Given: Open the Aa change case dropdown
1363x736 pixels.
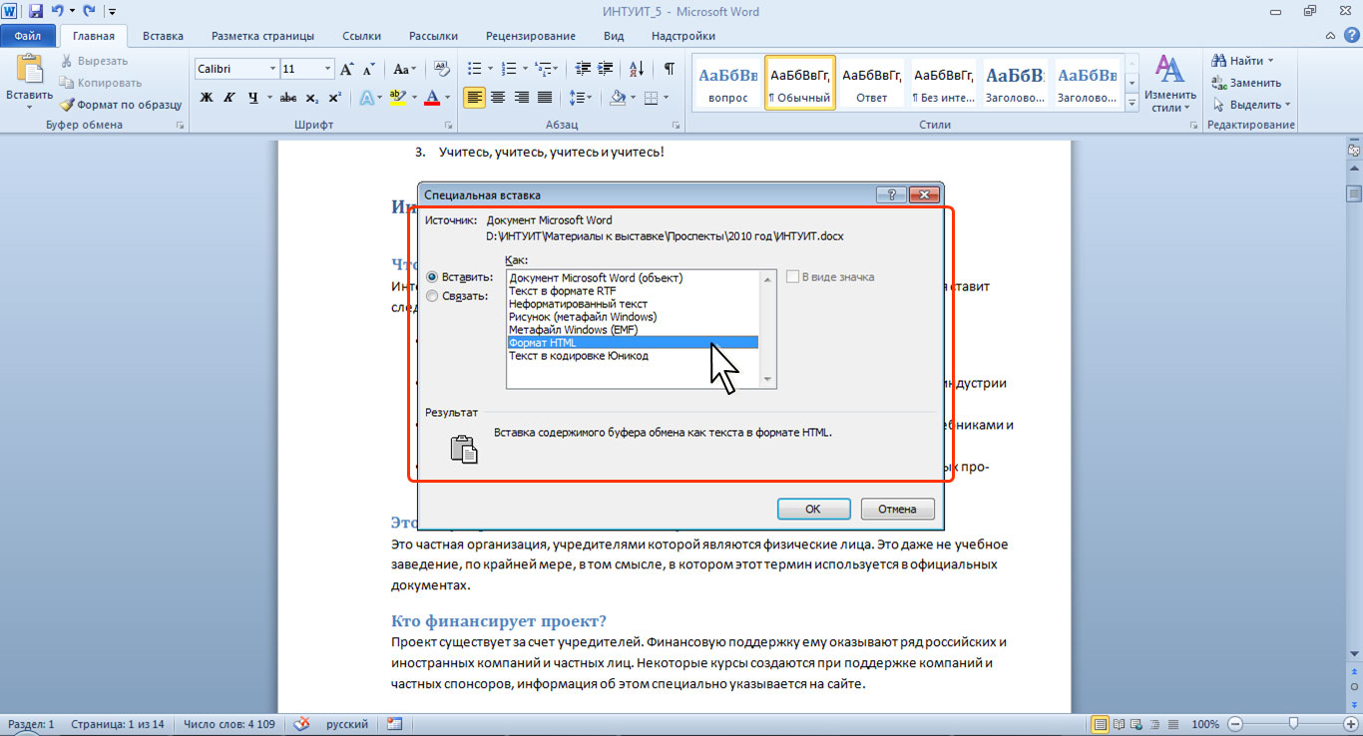Looking at the screenshot, I should (404, 69).
